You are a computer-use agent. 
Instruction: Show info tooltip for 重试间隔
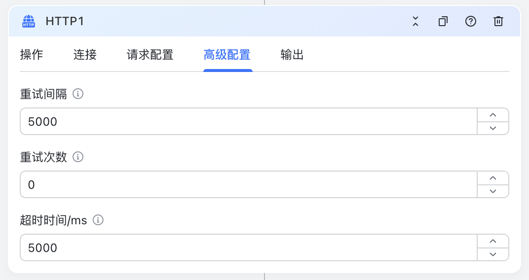pos(78,94)
